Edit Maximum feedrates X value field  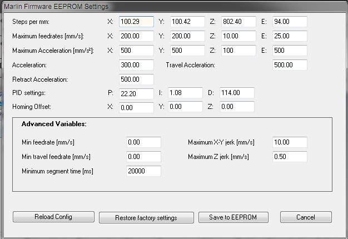[x=136, y=37]
